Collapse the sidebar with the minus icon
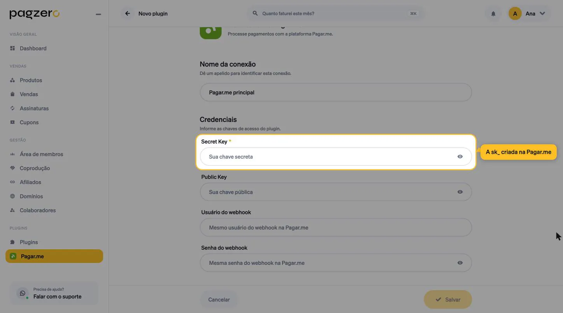Image resolution: width=563 pixels, height=313 pixels. [x=98, y=14]
